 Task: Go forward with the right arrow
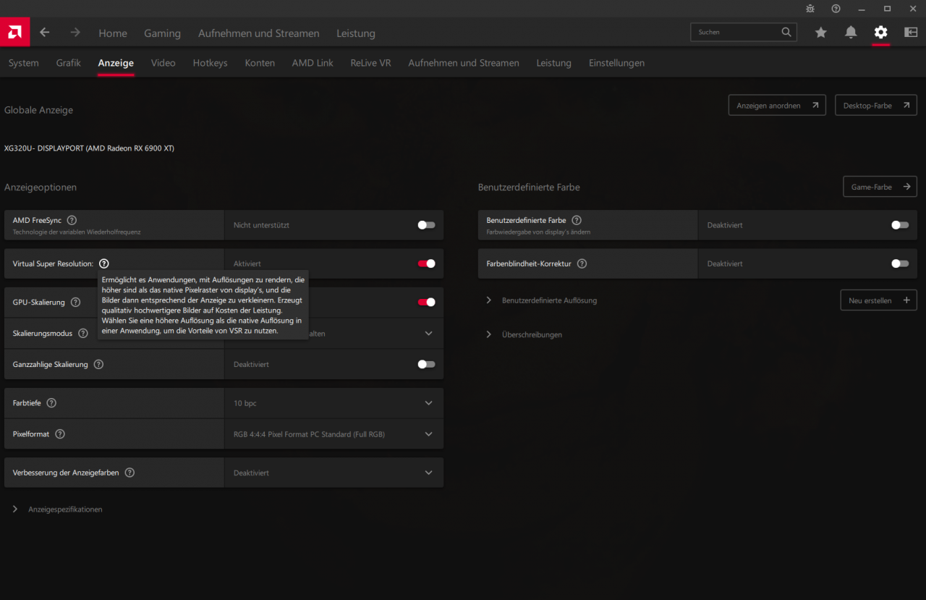point(75,33)
